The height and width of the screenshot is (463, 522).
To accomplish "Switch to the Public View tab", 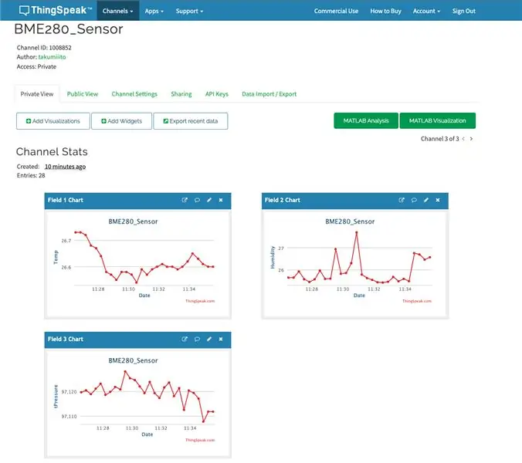I will 83,94.
